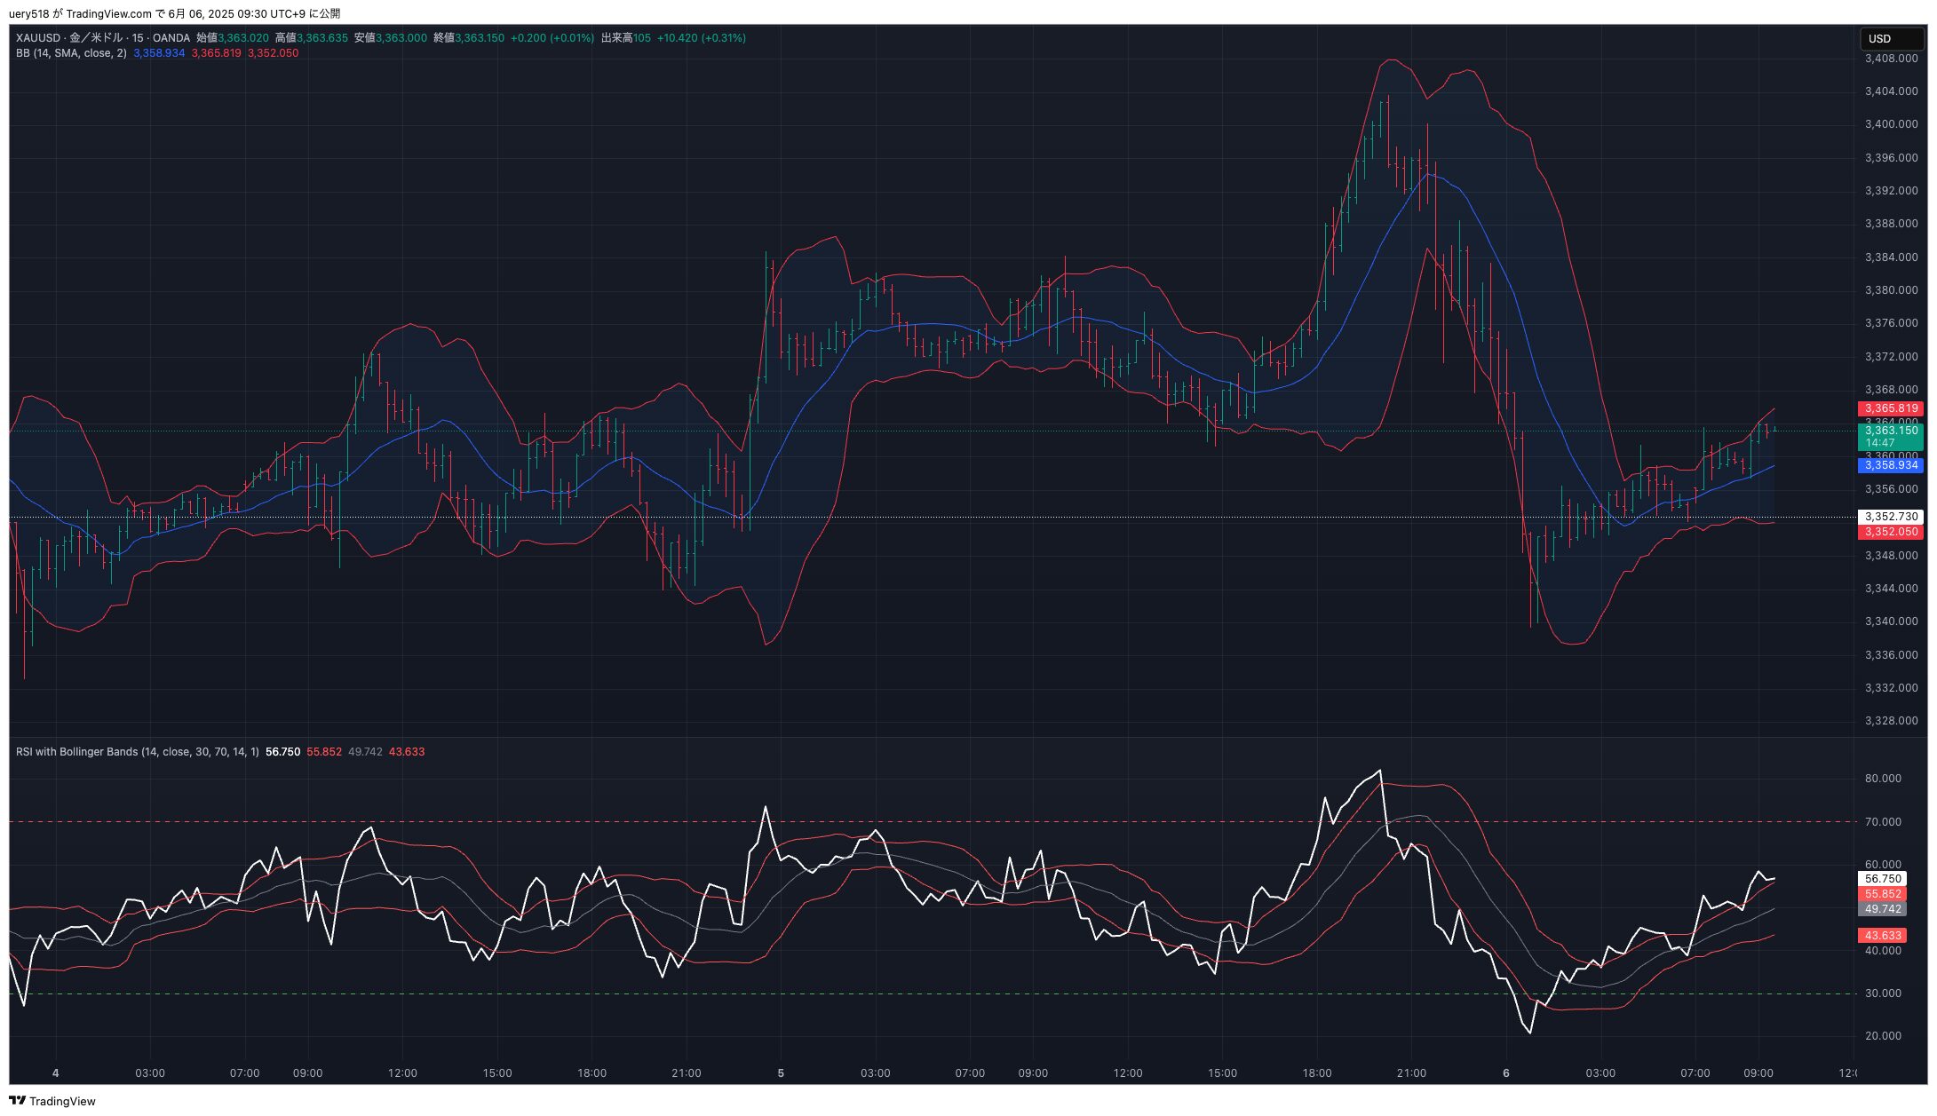Image resolution: width=1937 pixels, height=1116 pixels.
Task: Click the 30.000 RSI axis label
Action: point(1883,993)
